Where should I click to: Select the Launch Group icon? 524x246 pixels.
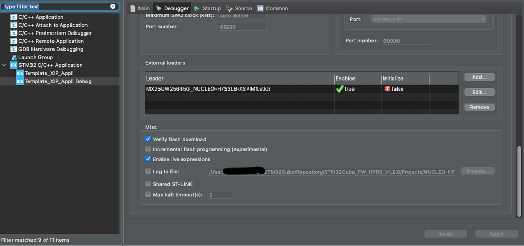(14, 58)
